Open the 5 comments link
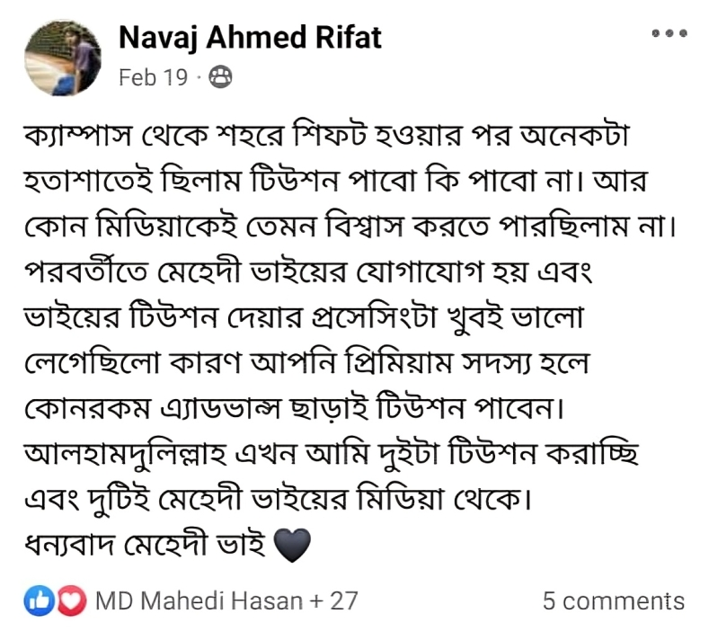The width and height of the screenshot is (709, 640). click(x=614, y=601)
